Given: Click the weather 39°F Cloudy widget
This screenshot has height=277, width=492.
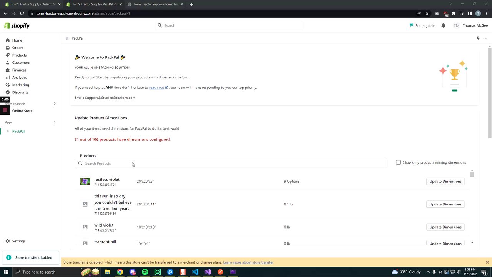Looking at the screenshot, I should 406,272.
